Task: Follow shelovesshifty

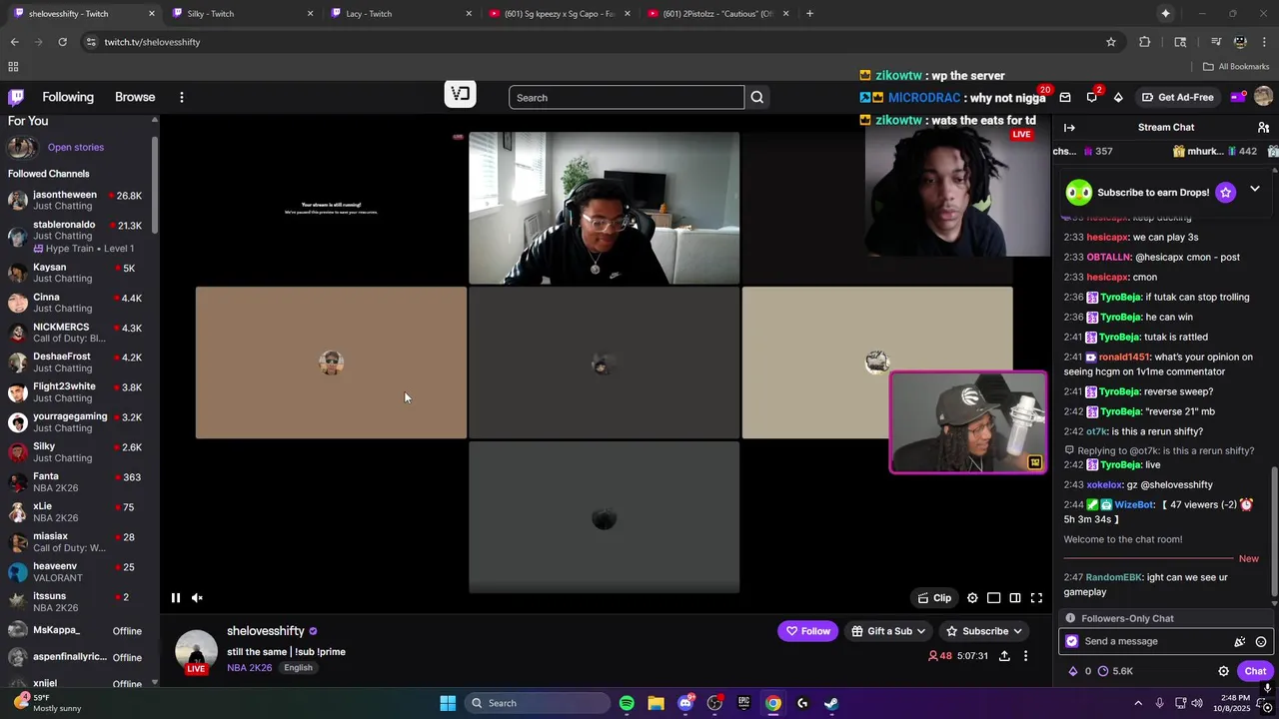Action: tap(808, 631)
